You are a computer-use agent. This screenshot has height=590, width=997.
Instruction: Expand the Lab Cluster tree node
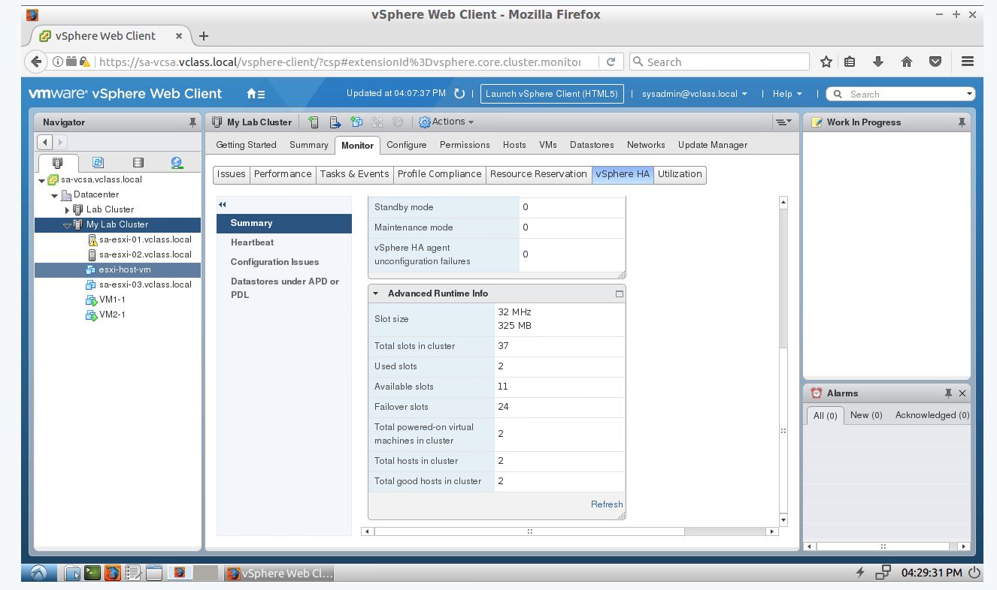pyautogui.click(x=67, y=210)
